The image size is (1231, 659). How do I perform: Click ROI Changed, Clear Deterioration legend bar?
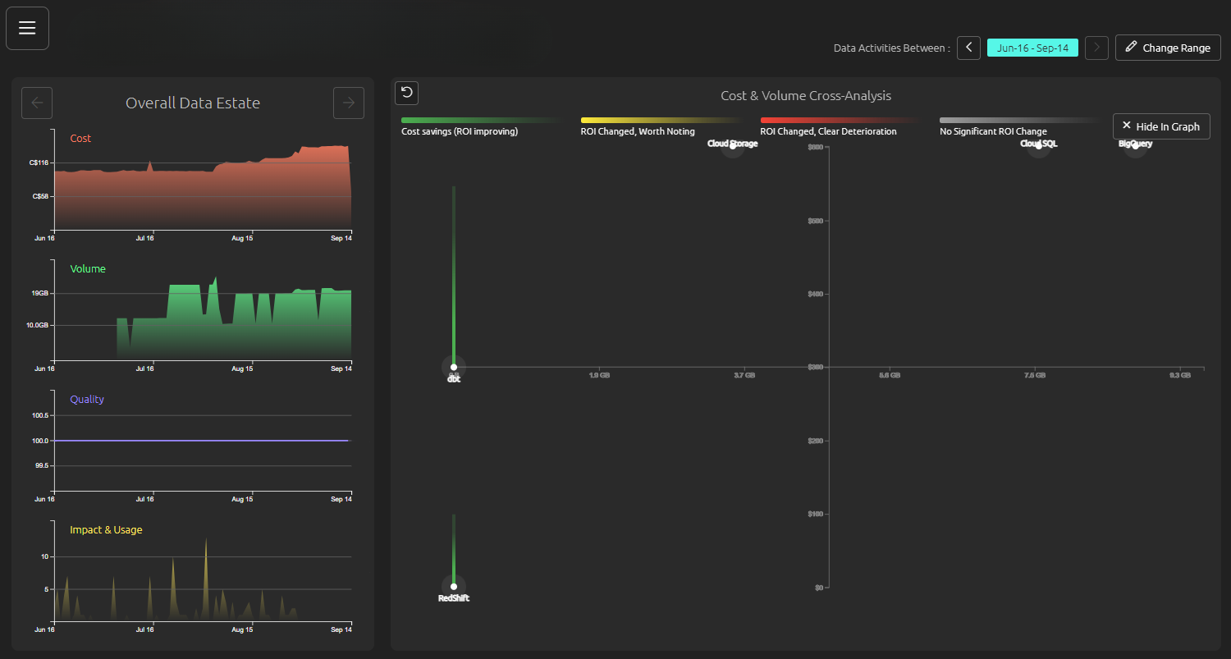[x=842, y=120]
